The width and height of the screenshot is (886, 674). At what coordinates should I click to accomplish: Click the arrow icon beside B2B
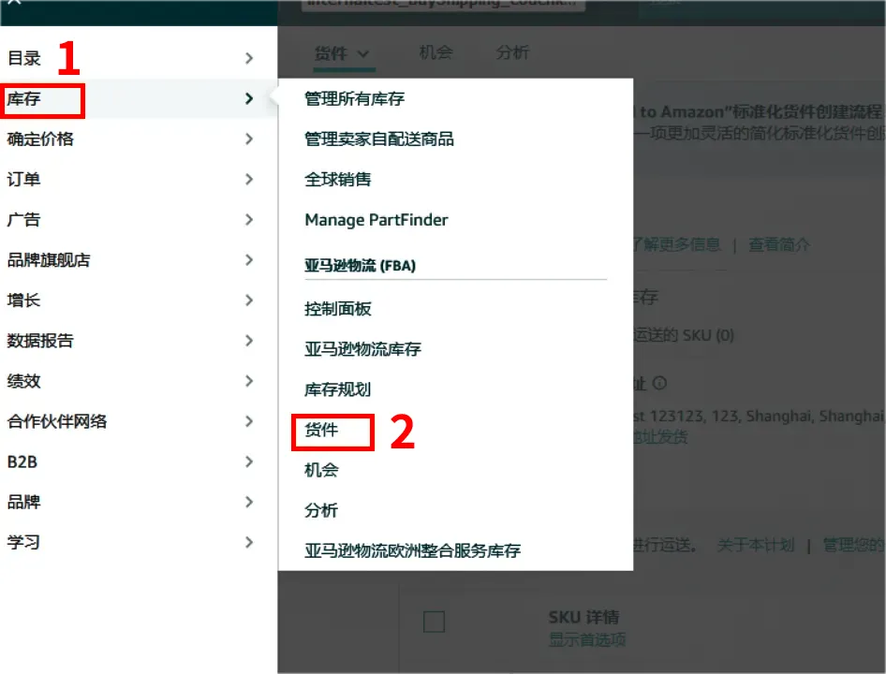(248, 462)
